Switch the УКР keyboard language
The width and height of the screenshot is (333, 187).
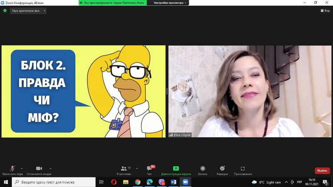pos(299,182)
